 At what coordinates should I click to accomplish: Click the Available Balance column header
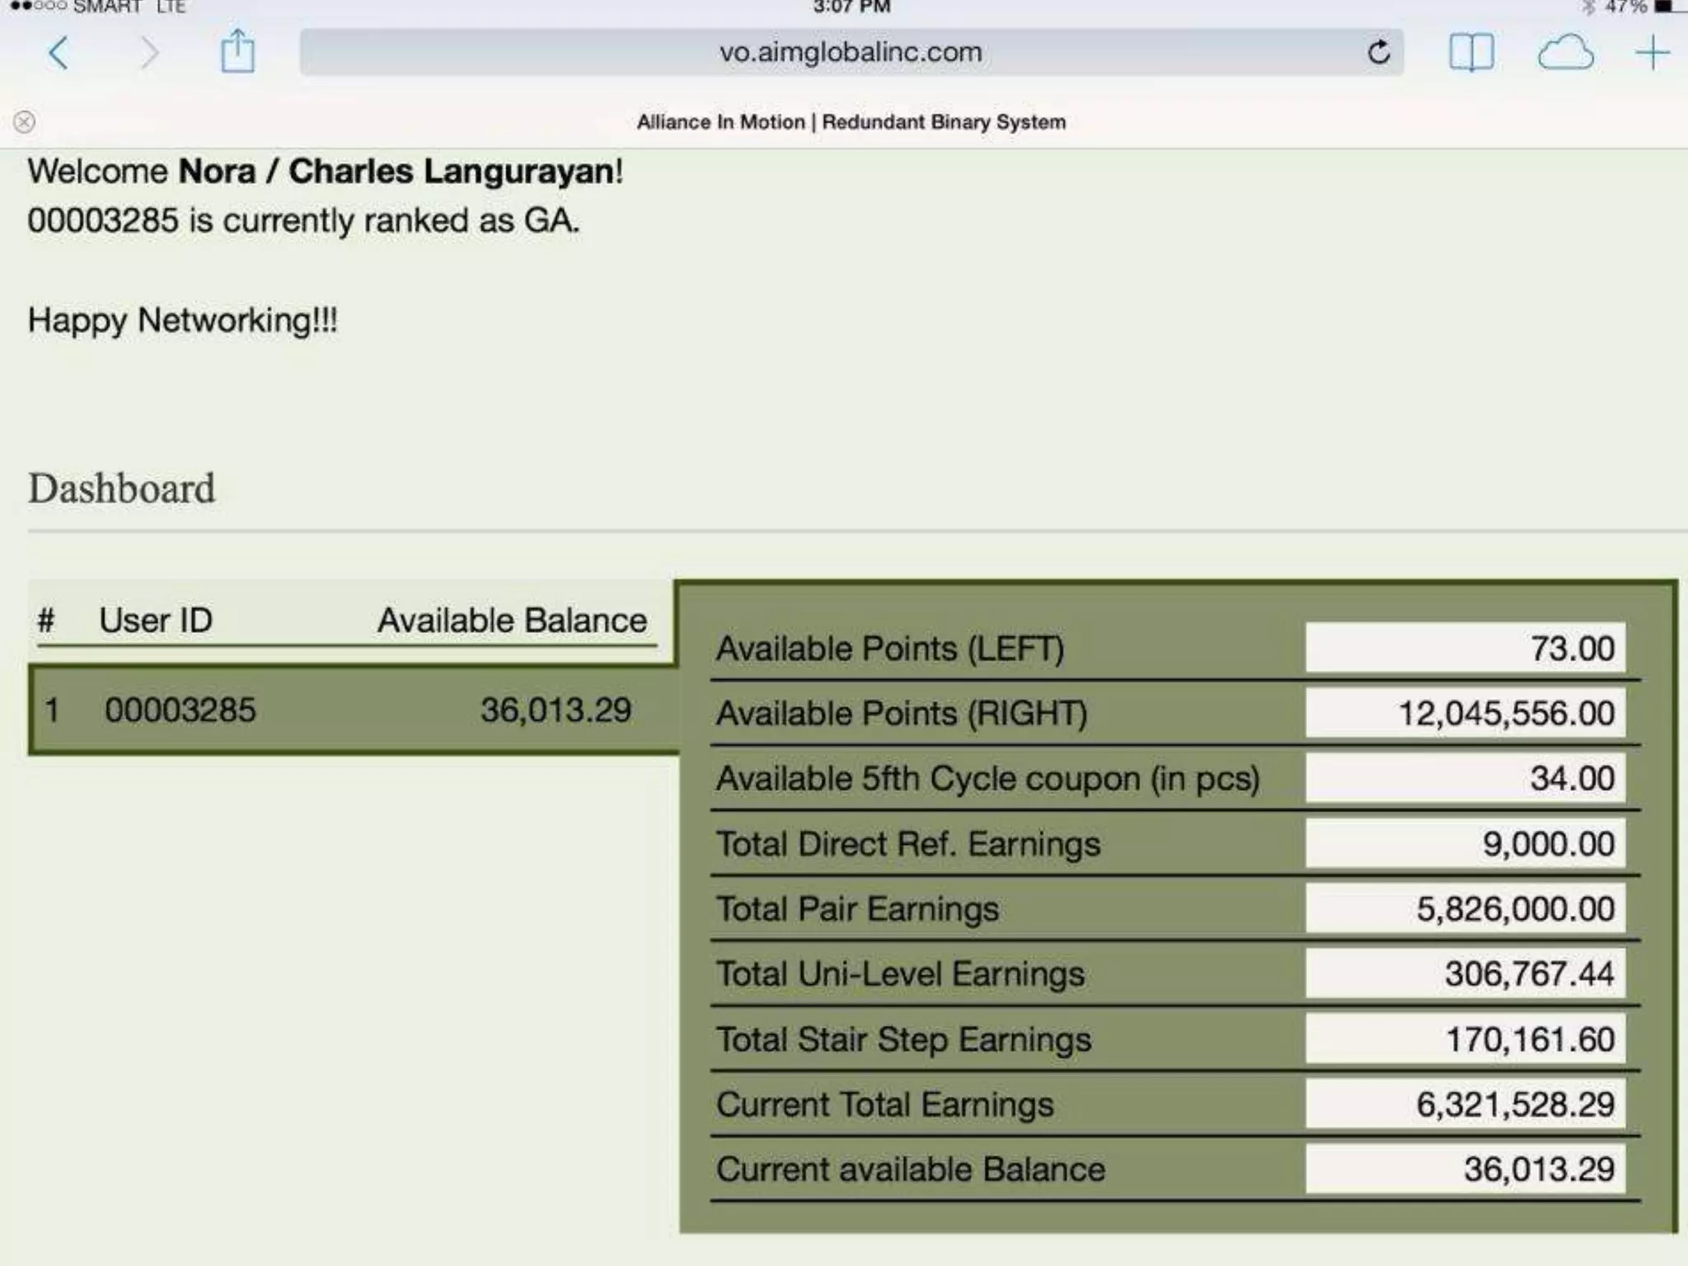tap(512, 620)
